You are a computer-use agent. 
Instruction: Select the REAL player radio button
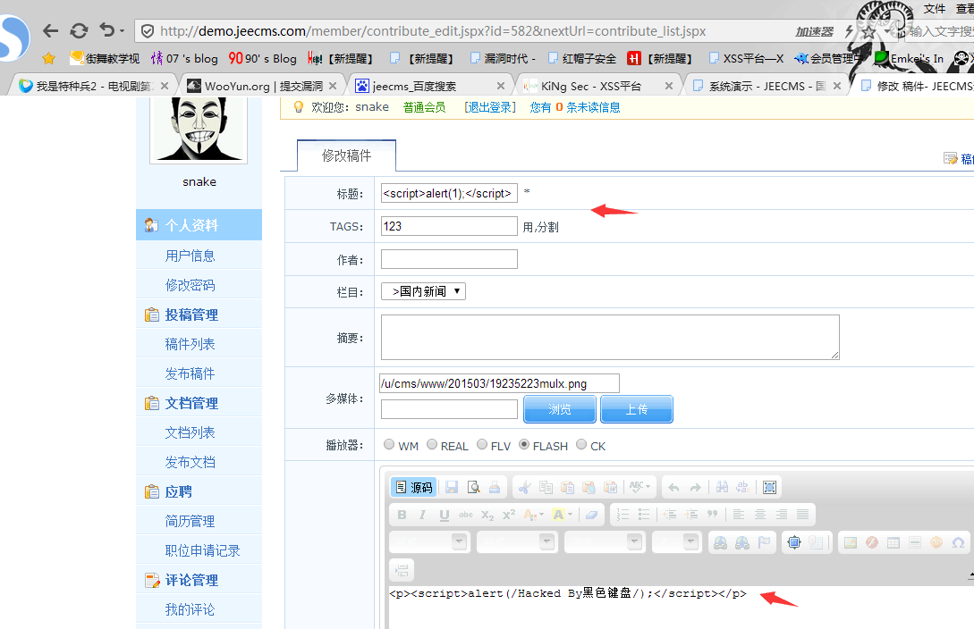click(x=432, y=444)
